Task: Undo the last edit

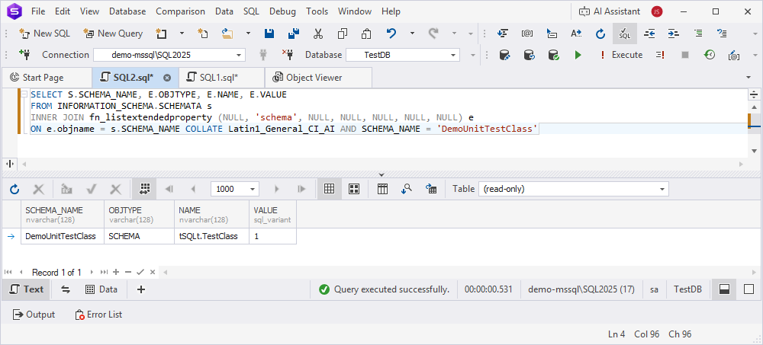Action: click(x=391, y=34)
